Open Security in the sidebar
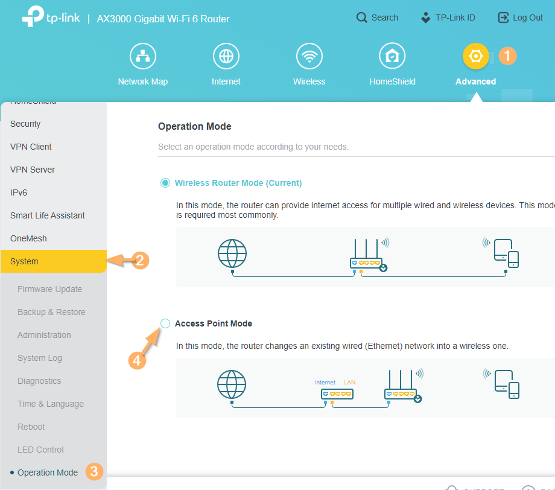 tap(54, 124)
